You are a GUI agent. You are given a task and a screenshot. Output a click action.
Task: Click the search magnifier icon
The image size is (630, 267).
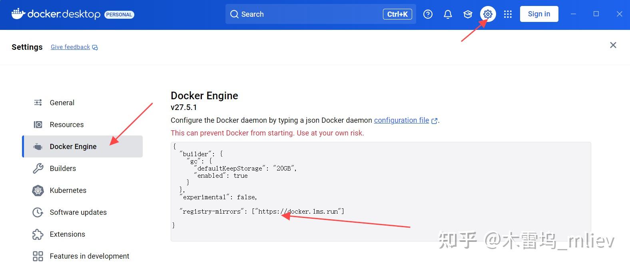234,14
